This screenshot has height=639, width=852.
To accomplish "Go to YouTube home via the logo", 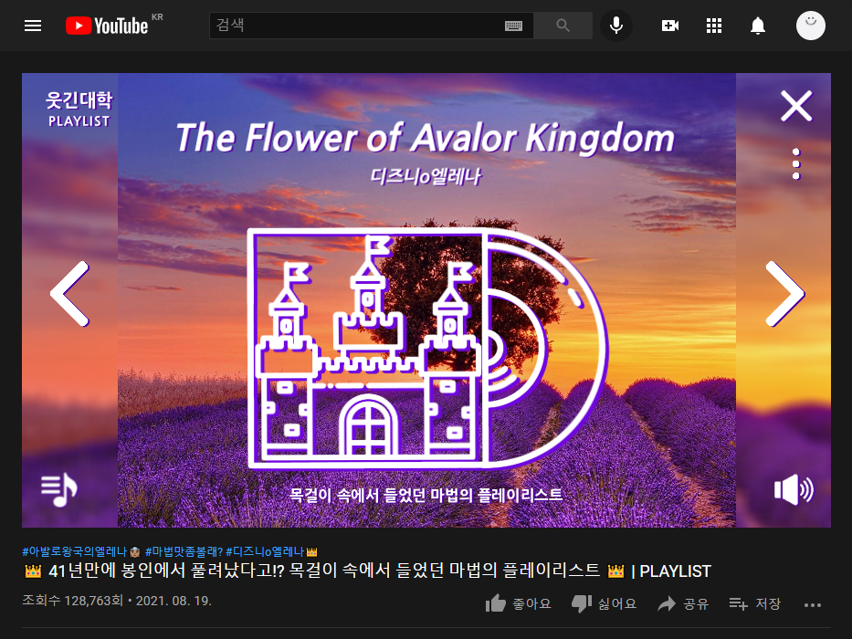I will point(107,26).
